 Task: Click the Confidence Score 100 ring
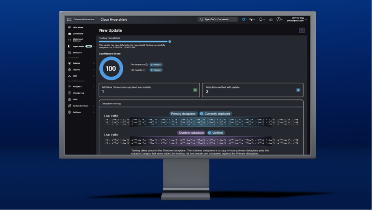click(x=111, y=69)
